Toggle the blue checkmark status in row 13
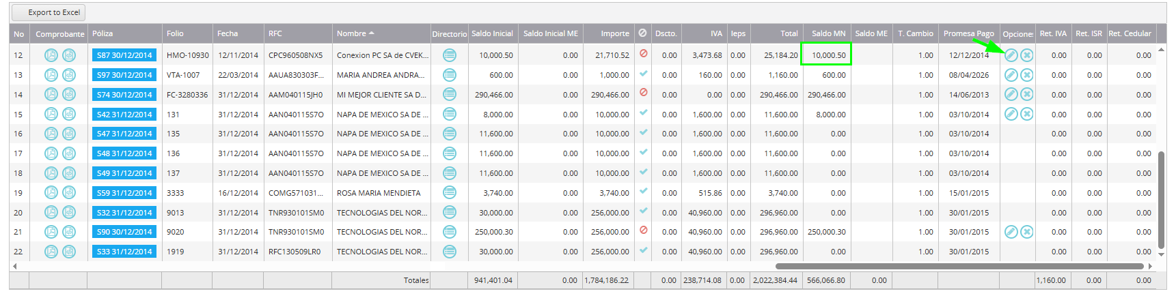The height and width of the screenshot is (298, 1176). (x=643, y=73)
